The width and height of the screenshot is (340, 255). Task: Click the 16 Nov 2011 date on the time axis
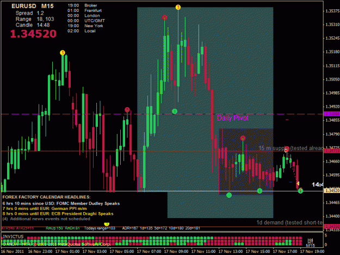(13, 252)
